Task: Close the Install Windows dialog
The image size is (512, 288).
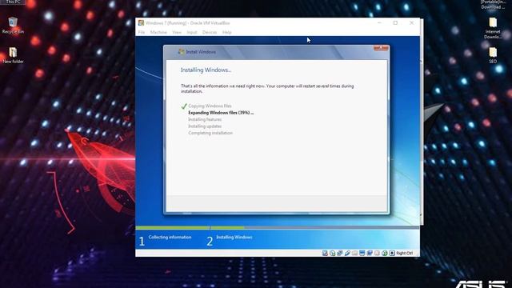Action: click(x=381, y=48)
